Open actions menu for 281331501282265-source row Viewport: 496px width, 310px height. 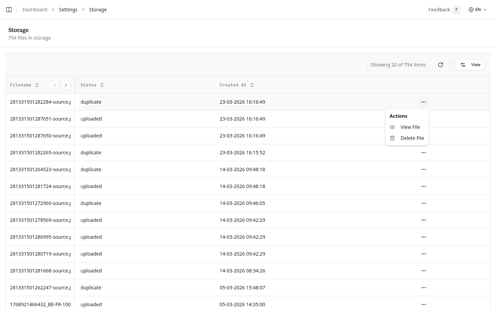[x=424, y=153]
